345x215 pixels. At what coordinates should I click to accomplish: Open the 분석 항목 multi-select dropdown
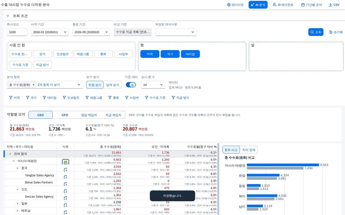click(79, 85)
